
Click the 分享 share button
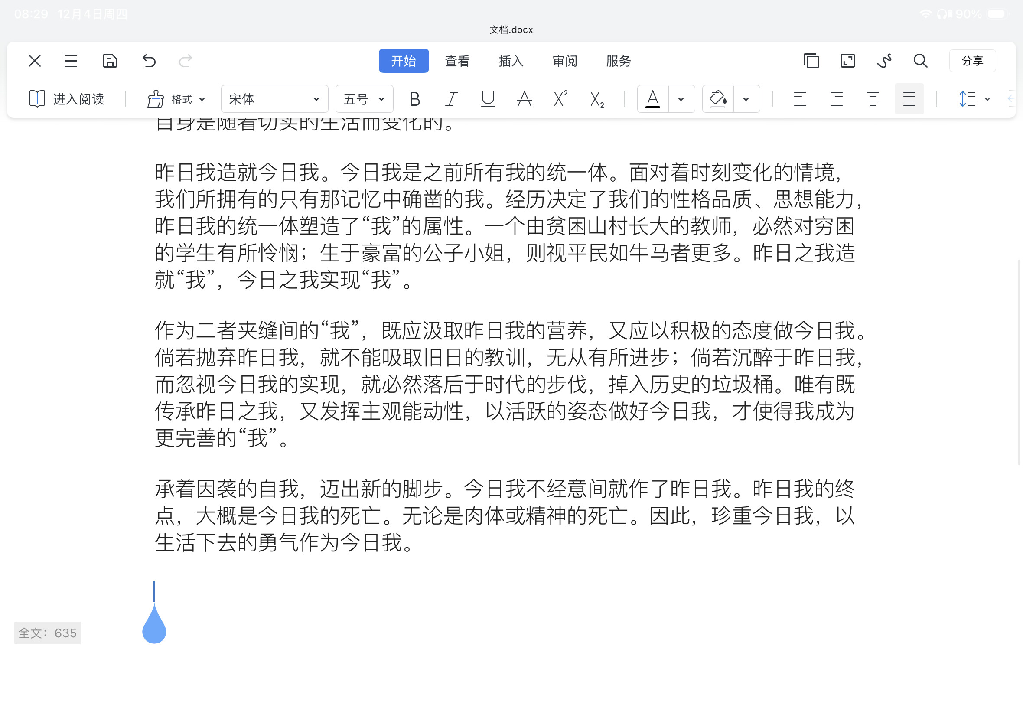[x=972, y=61]
